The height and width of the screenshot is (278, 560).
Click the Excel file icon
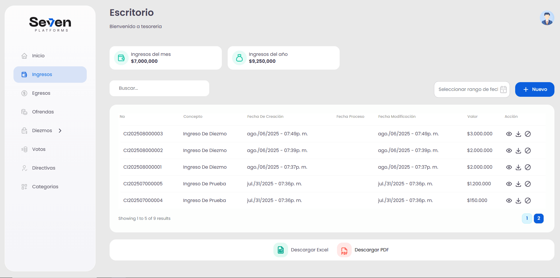tap(281, 250)
